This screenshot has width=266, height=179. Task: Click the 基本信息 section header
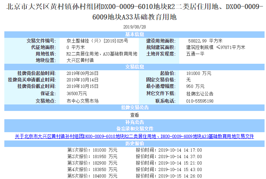coord(134,34)
